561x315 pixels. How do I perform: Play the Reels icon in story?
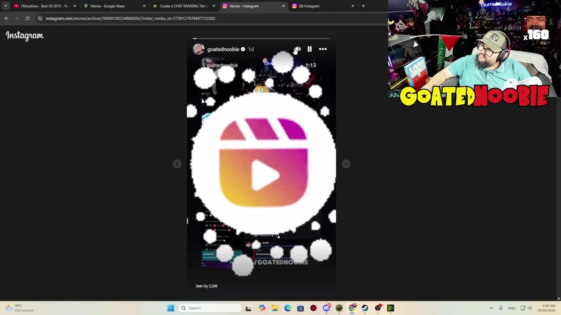pyautogui.click(x=263, y=162)
